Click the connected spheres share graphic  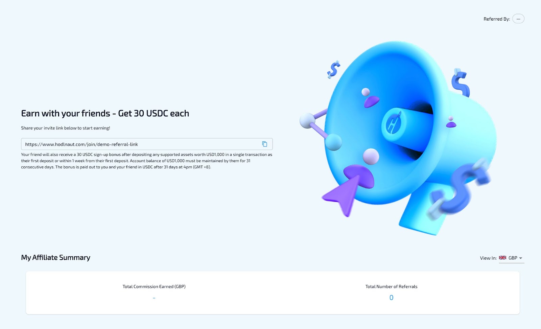coord(320,130)
